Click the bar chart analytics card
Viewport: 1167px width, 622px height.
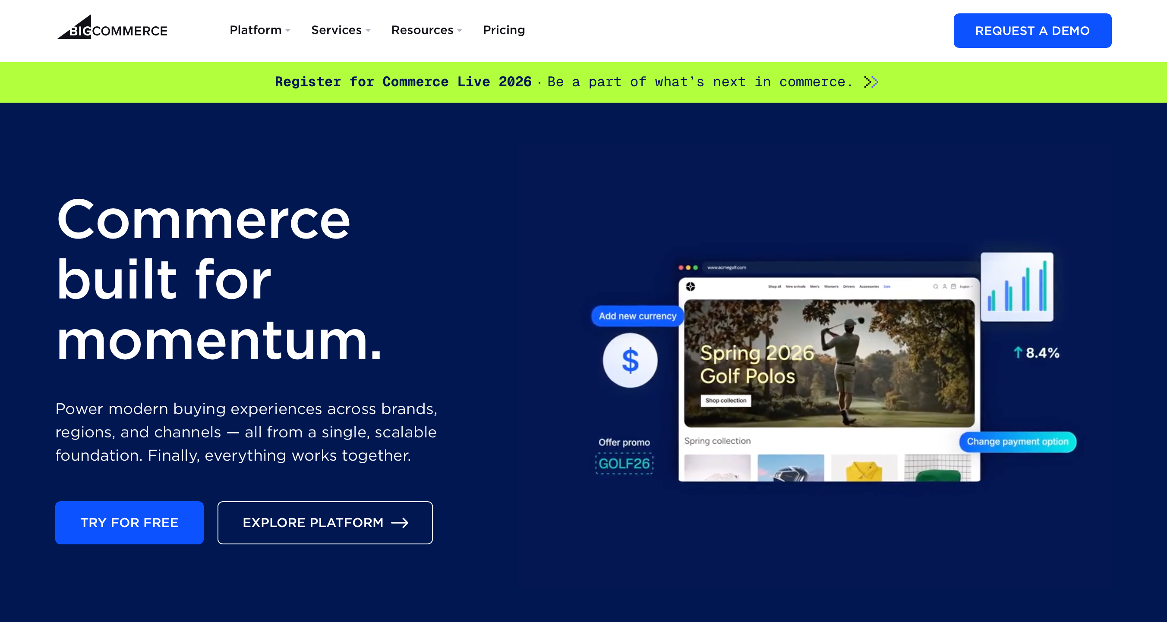tap(1017, 287)
